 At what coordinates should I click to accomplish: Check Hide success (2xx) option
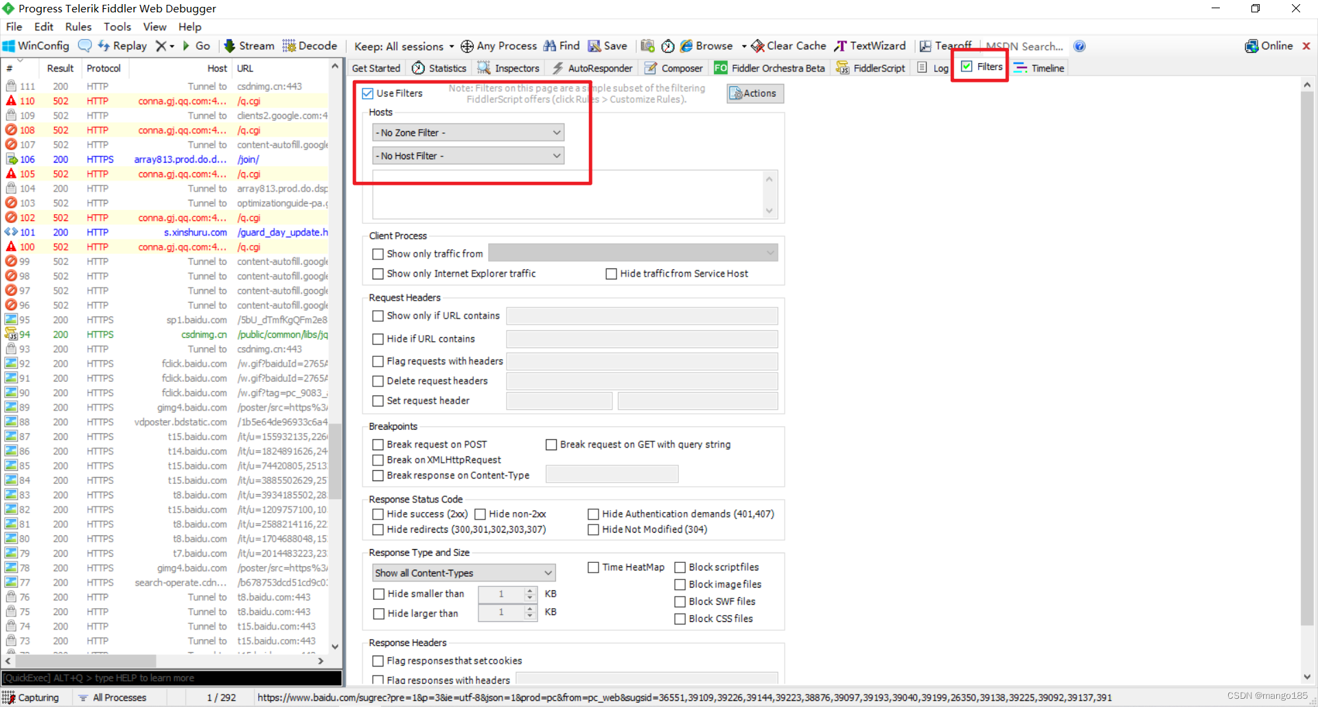coord(378,514)
